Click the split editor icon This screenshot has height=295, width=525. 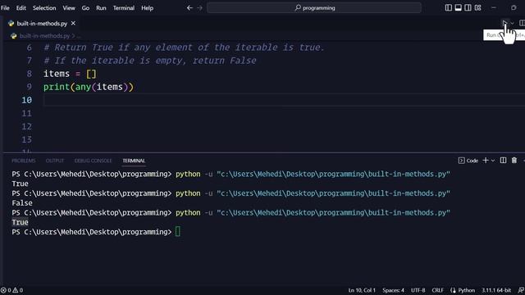pyautogui.click(x=522, y=23)
